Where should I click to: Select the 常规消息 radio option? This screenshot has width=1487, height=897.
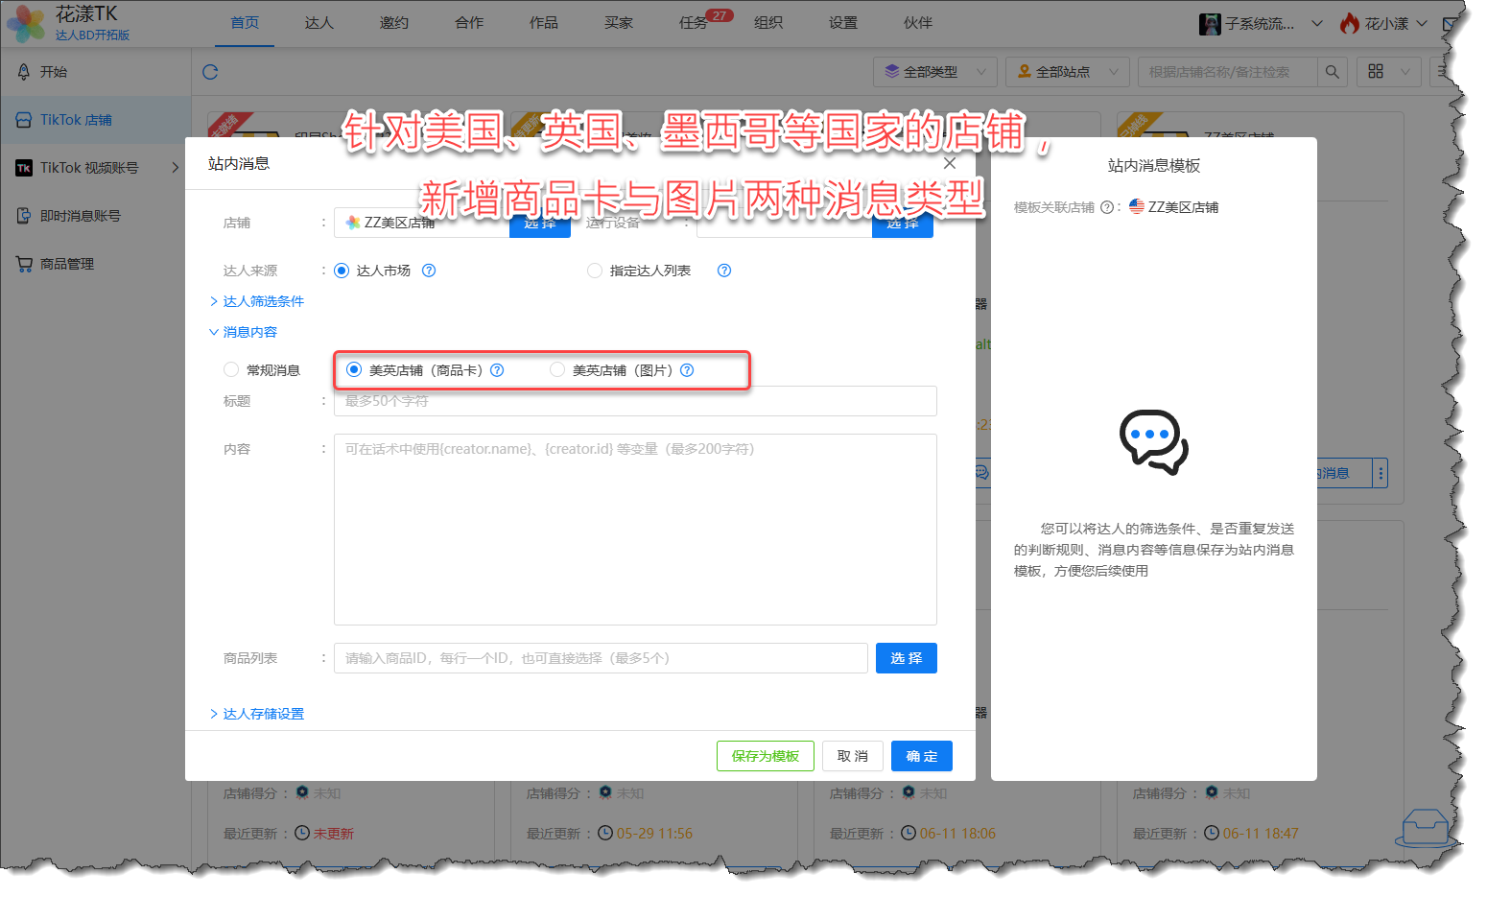(231, 370)
